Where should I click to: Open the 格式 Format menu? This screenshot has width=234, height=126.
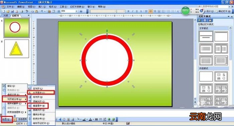pos(53,7)
